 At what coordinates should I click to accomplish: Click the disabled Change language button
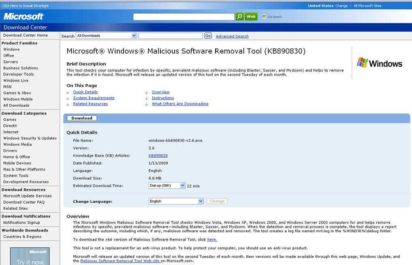coord(217,201)
